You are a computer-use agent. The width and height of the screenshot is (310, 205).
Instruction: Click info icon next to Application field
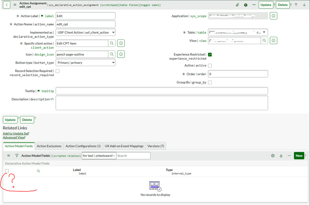click(x=274, y=16)
